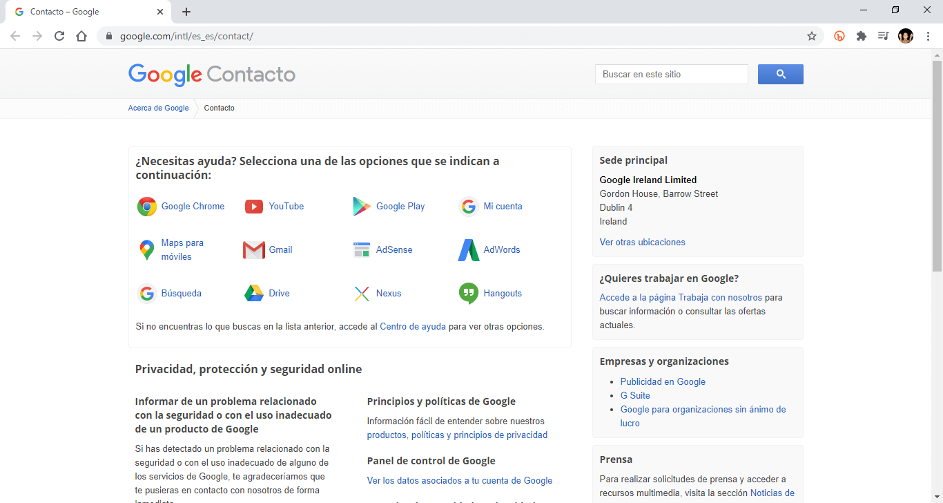Screen dimensions: 943x503
Task: Open the AdWords text link
Action: 502,250
